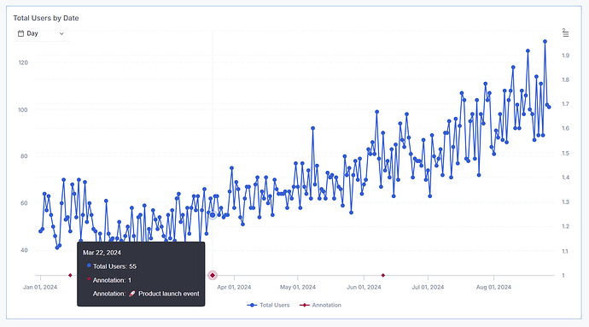Click the Day dropdown chevron arrow
The height and width of the screenshot is (327, 589).
(61, 34)
